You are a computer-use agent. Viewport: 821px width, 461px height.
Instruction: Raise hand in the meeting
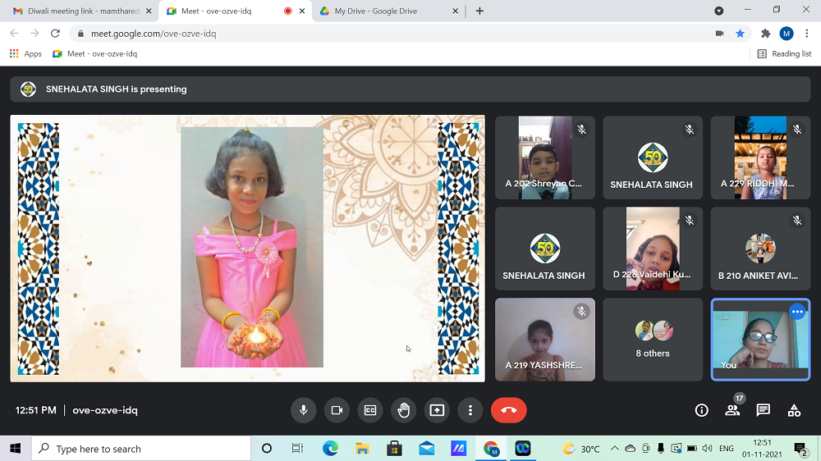coord(403,410)
